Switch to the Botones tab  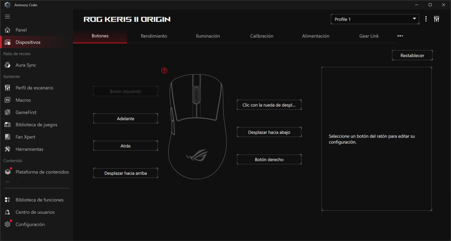pos(100,36)
